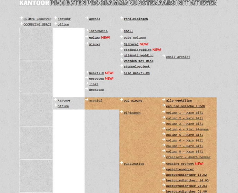Open the PROGRAMMA header menu item
The width and height of the screenshot is (238, 193).
(108, 3)
